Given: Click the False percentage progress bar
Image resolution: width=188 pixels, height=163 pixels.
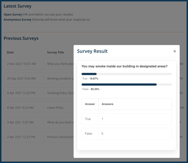Looking at the screenshot, I should [x=126, y=85].
